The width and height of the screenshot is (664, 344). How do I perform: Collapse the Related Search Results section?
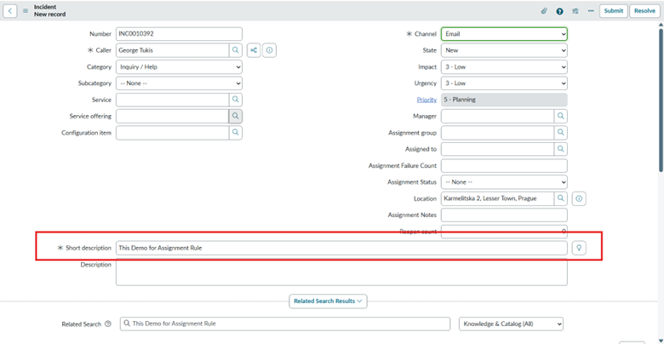(x=329, y=301)
